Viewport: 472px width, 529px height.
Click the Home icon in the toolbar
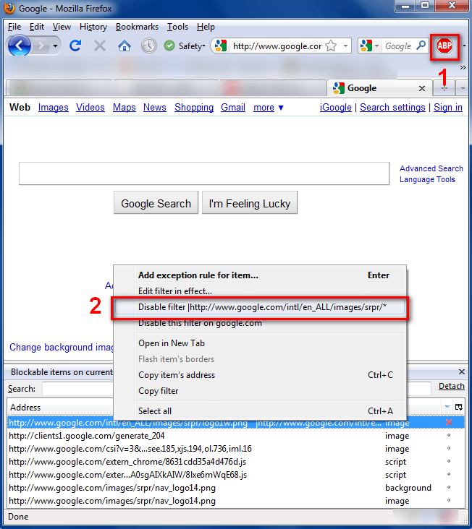(x=125, y=46)
